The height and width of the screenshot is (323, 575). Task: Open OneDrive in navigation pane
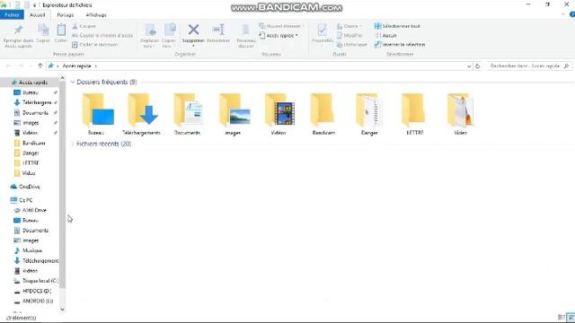click(x=26, y=187)
